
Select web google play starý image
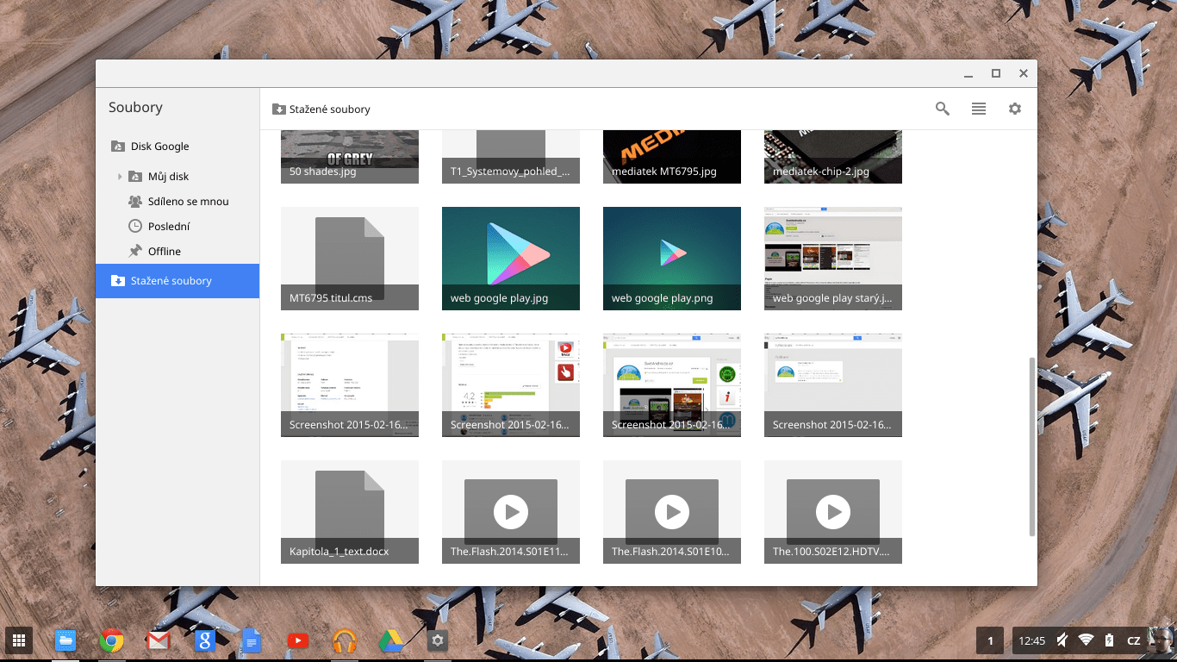pyautogui.click(x=833, y=259)
